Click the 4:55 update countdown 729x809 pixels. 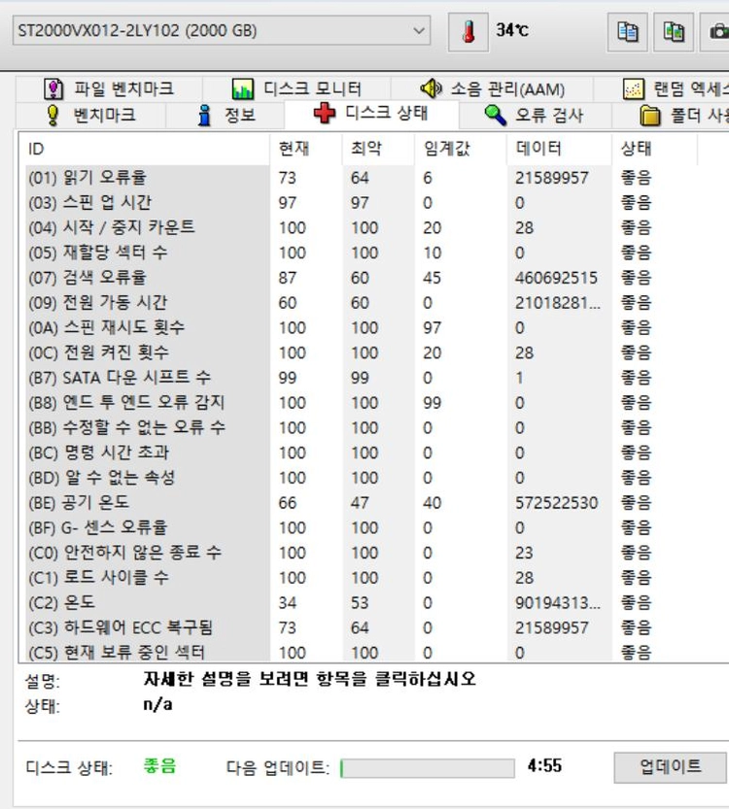click(544, 765)
